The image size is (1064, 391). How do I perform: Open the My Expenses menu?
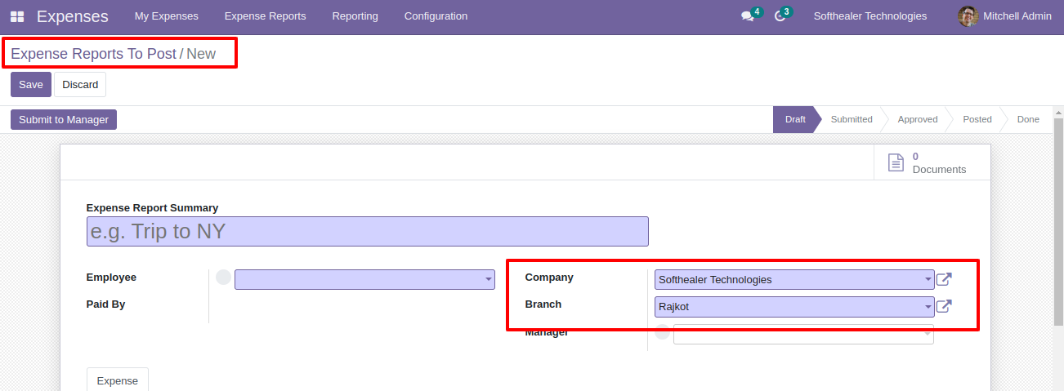point(167,16)
